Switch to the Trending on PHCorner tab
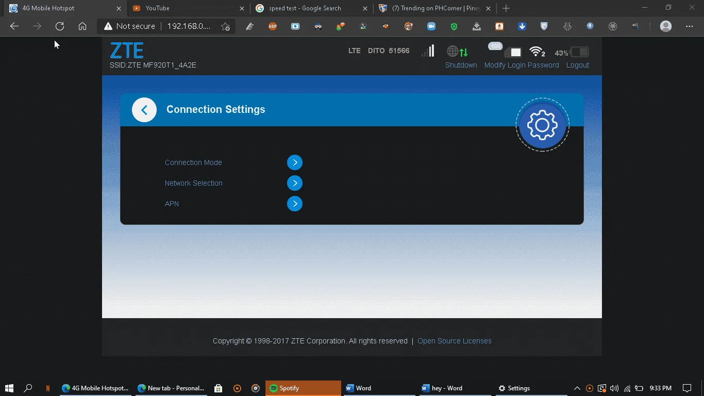Viewport: 704px width, 396px height. 434,8
